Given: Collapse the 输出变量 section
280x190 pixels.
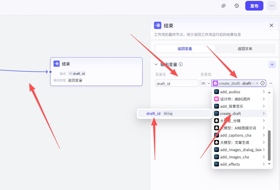Looking at the screenshot, I should [x=156, y=64].
